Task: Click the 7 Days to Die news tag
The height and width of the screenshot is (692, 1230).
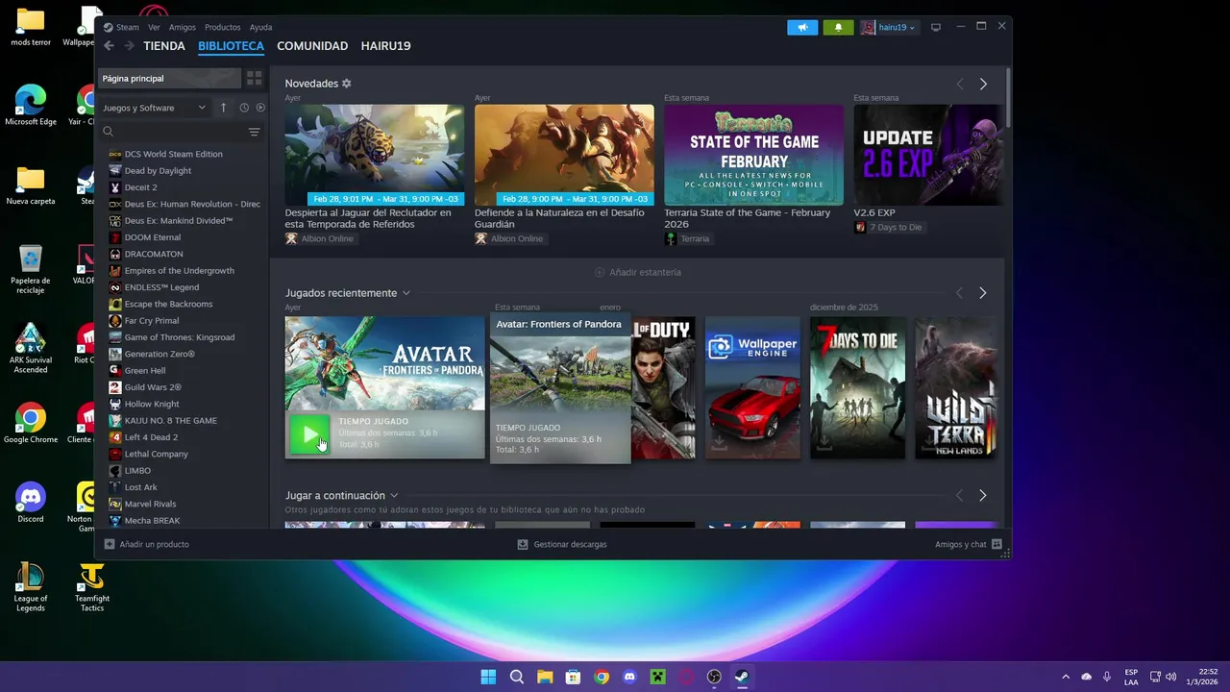Action: 889,227
